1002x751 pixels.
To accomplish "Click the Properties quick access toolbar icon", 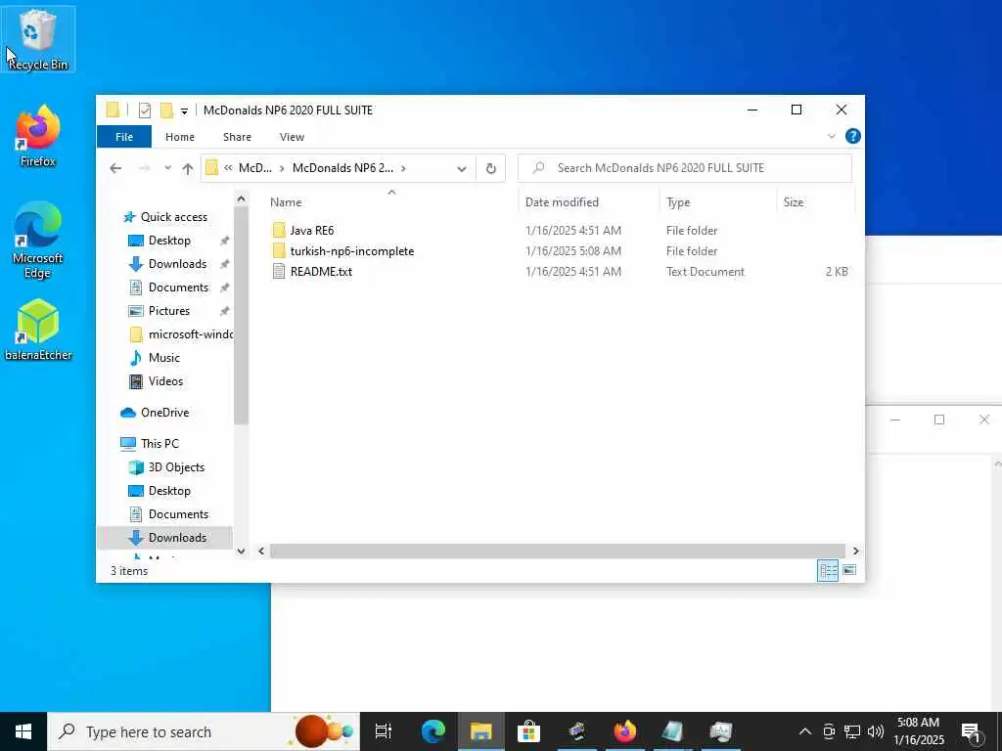I will [145, 110].
